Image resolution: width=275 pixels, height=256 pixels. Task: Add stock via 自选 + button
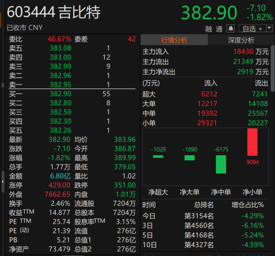[252, 28]
